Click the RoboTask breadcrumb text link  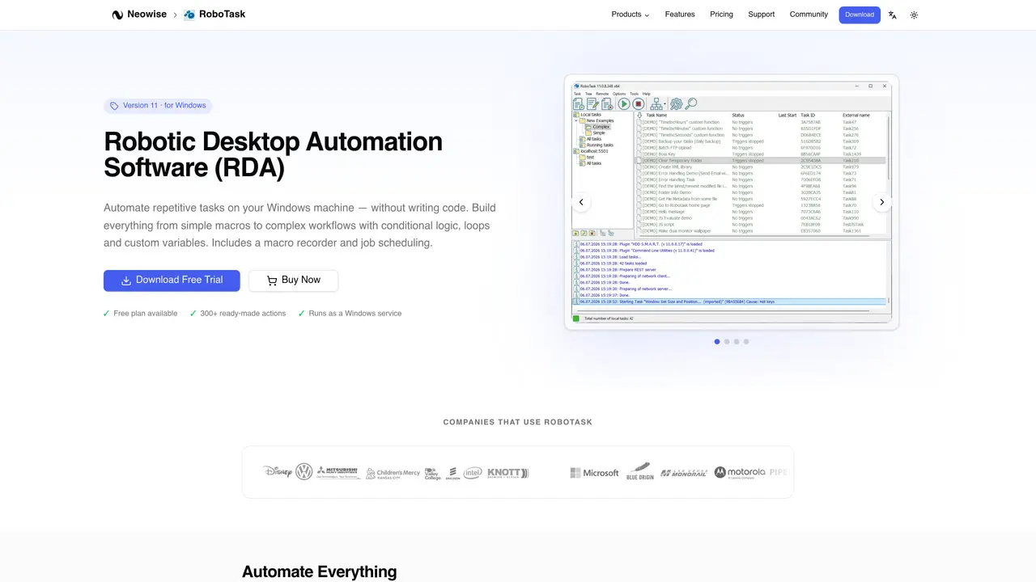[x=222, y=15]
